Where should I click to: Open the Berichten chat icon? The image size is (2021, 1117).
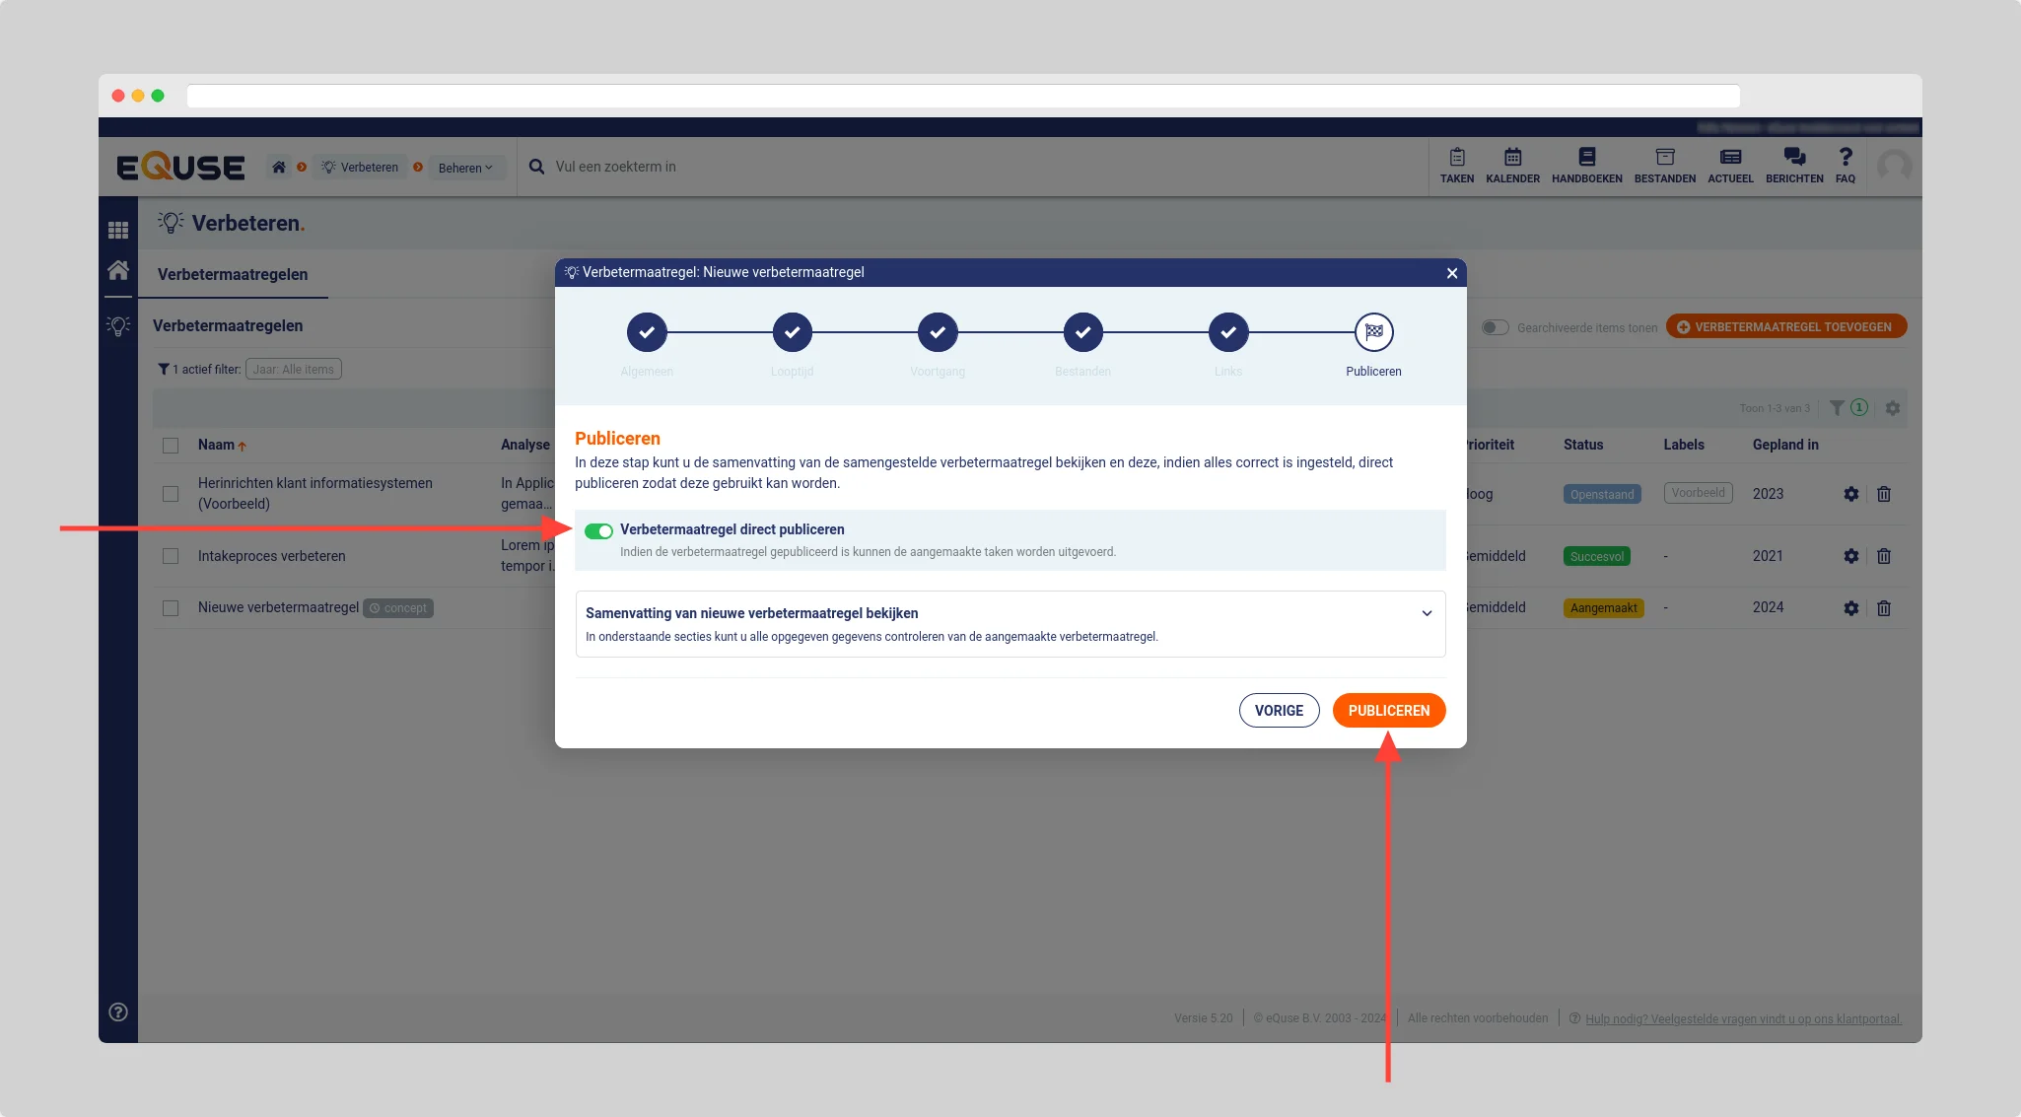click(x=1794, y=158)
